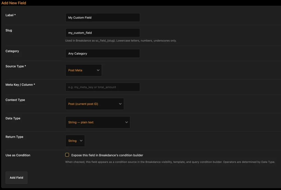Click the Source Type label

point(16,66)
